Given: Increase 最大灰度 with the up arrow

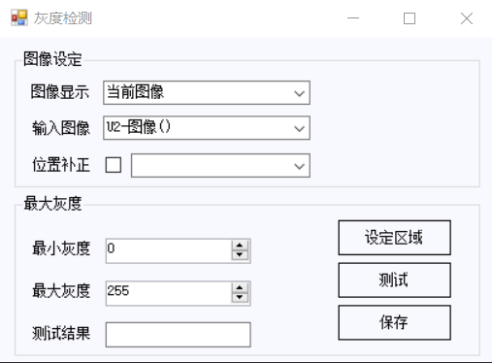Looking at the screenshot, I should [240, 287].
